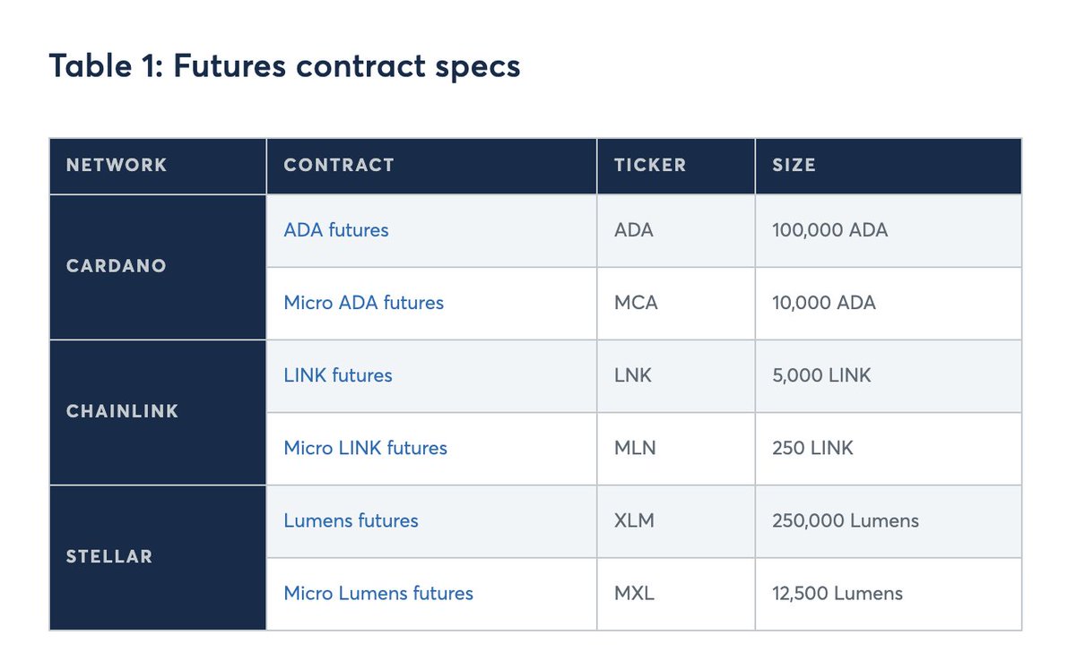Open the Lumens futures link
Image resolution: width=1076 pixels, height=670 pixels.
[351, 520]
